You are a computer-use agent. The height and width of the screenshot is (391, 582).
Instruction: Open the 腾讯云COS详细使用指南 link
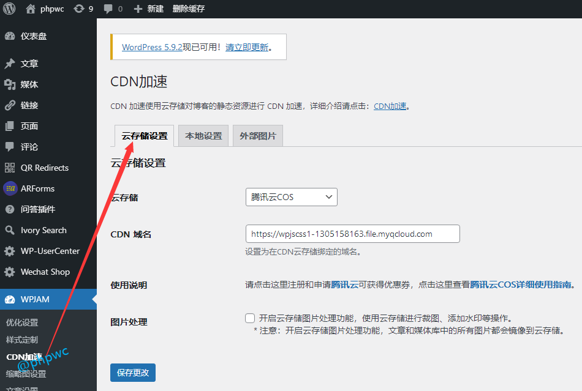pos(521,285)
